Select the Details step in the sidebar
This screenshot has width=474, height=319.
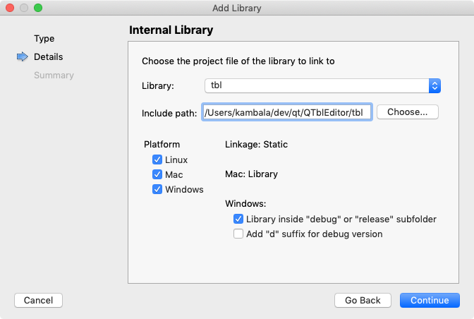pyautogui.click(x=48, y=57)
